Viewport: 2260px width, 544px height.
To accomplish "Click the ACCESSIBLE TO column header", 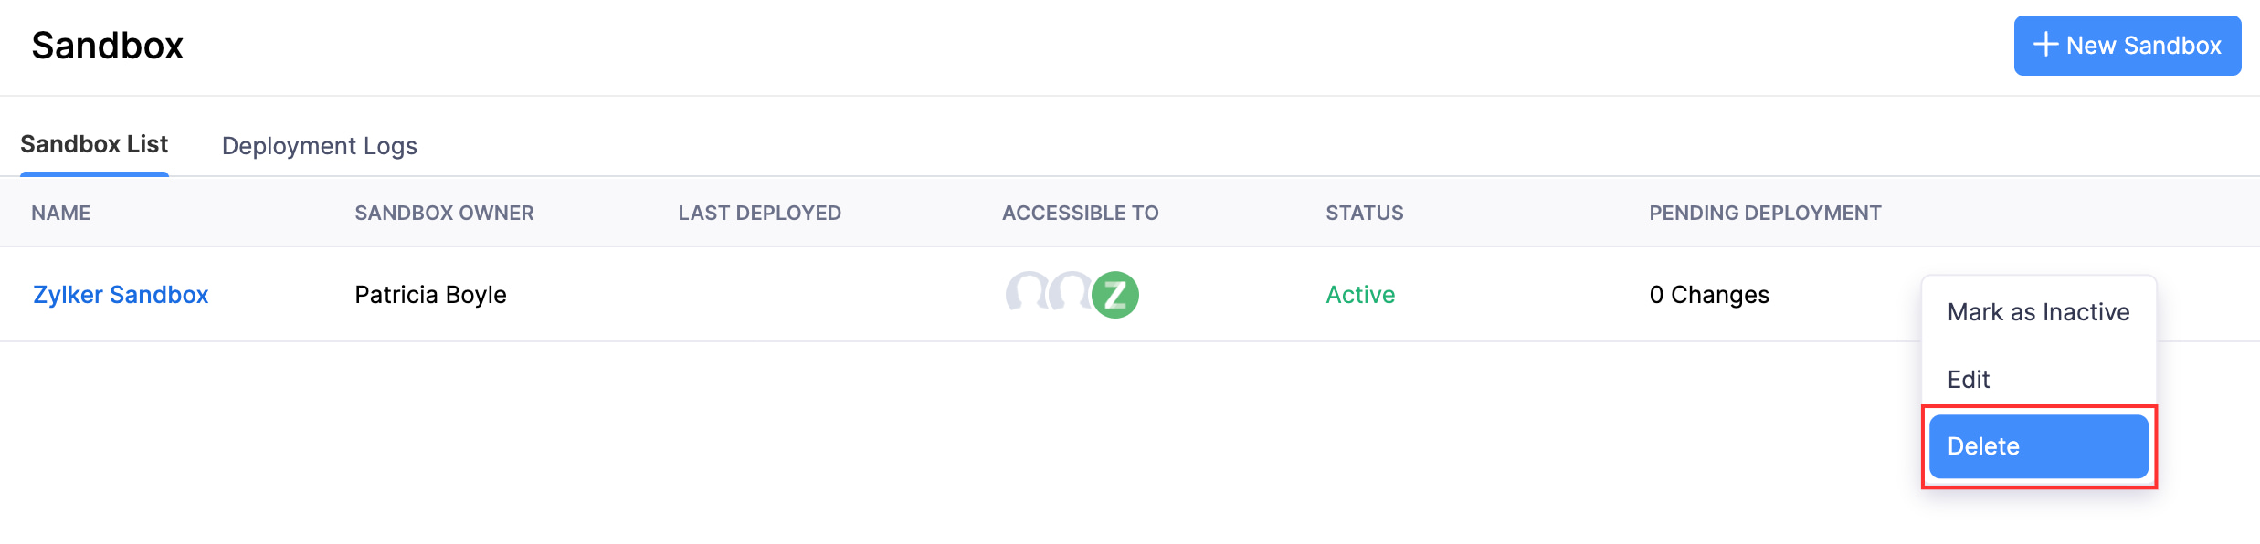I will point(1080,213).
